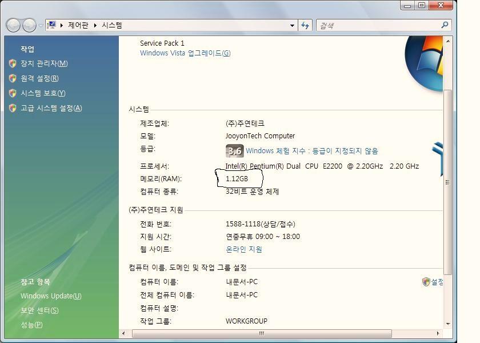Select the 32비트 운영 체제 text

tap(252, 192)
